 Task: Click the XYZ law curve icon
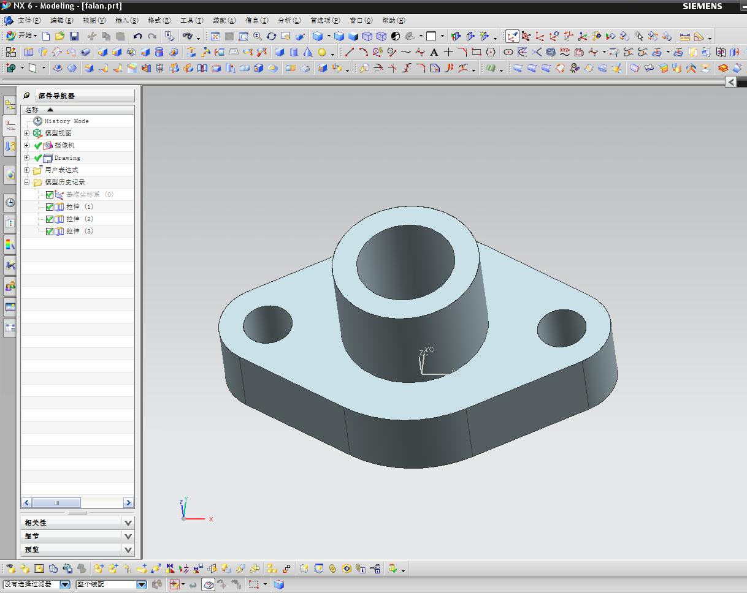point(565,52)
